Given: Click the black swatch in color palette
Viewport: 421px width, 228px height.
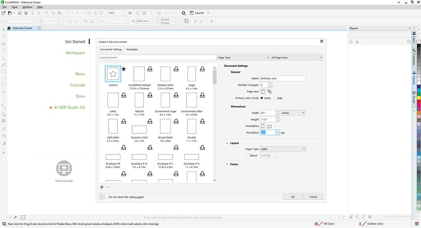Looking at the screenshot, I should click(x=418, y=46).
